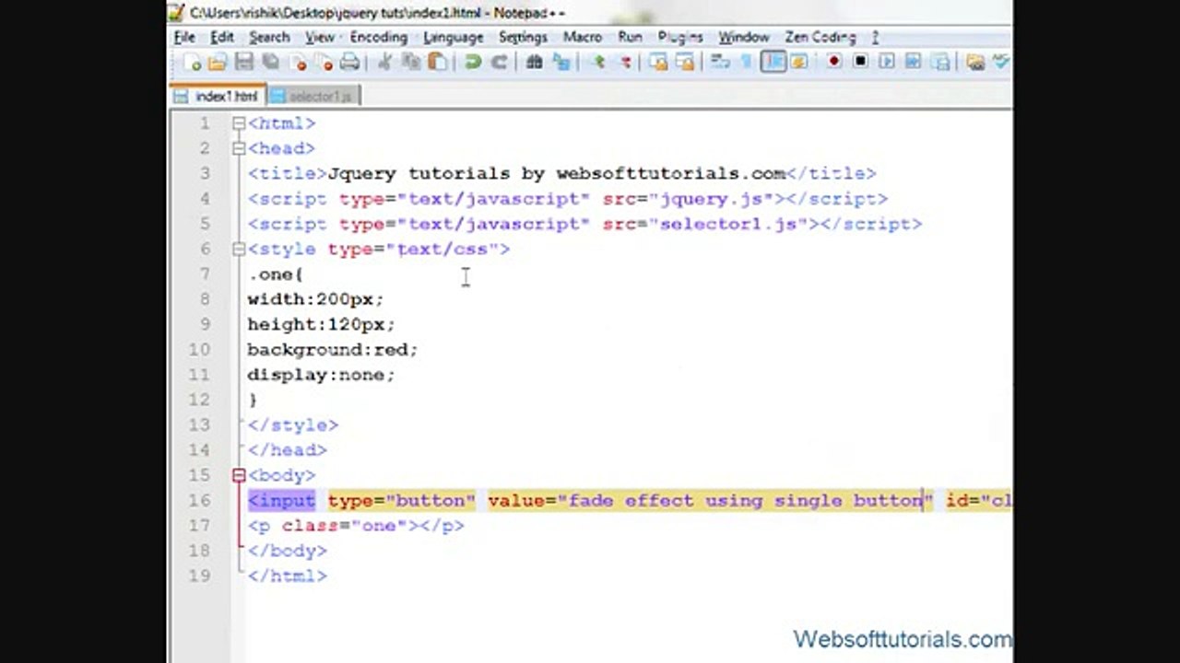The width and height of the screenshot is (1180, 663).
Task: Click the Close All documents icon
Action: point(324,63)
